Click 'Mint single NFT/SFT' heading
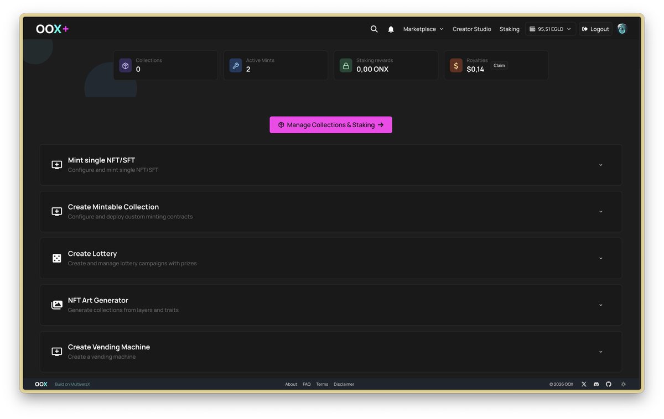Viewport: 664px width, 419px height. pos(101,160)
